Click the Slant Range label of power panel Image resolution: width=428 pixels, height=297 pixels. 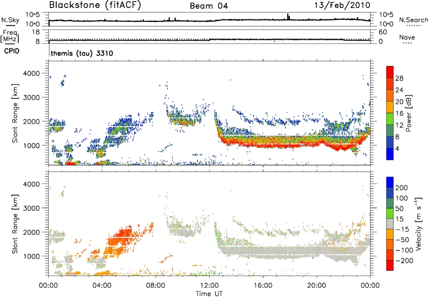pyautogui.click(x=15, y=113)
